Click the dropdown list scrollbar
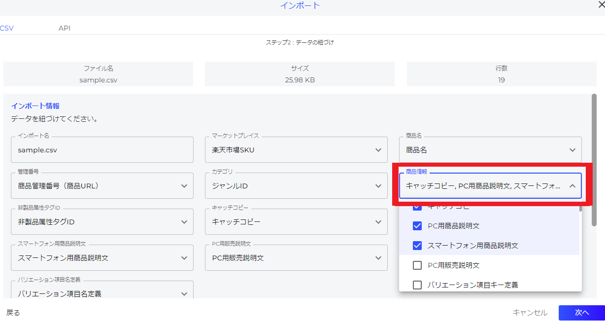The image size is (605, 323). tap(581, 208)
